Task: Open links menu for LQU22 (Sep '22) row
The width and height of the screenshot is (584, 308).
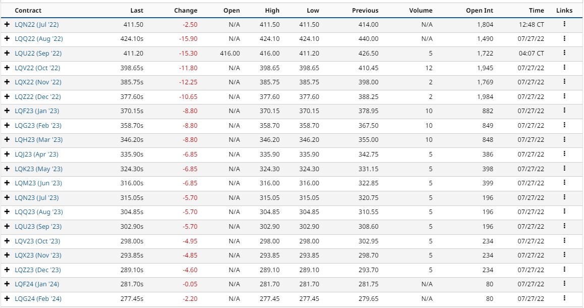Action: click(x=564, y=53)
